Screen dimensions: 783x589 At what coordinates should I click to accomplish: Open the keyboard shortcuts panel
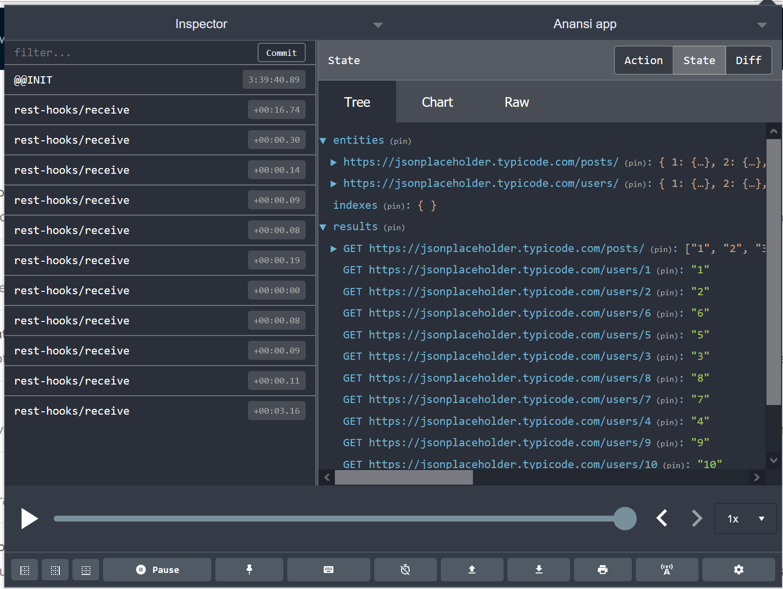point(329,570)
